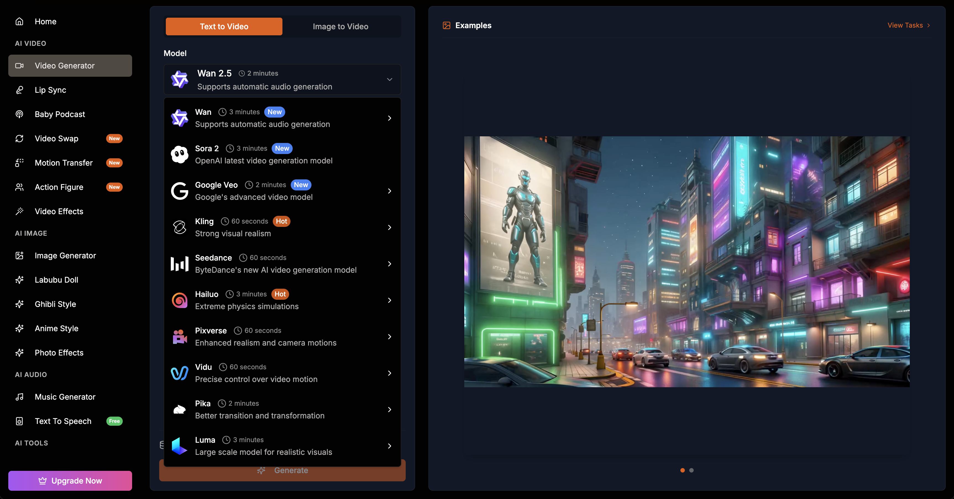Open View Tasks link

pos(908,25)
